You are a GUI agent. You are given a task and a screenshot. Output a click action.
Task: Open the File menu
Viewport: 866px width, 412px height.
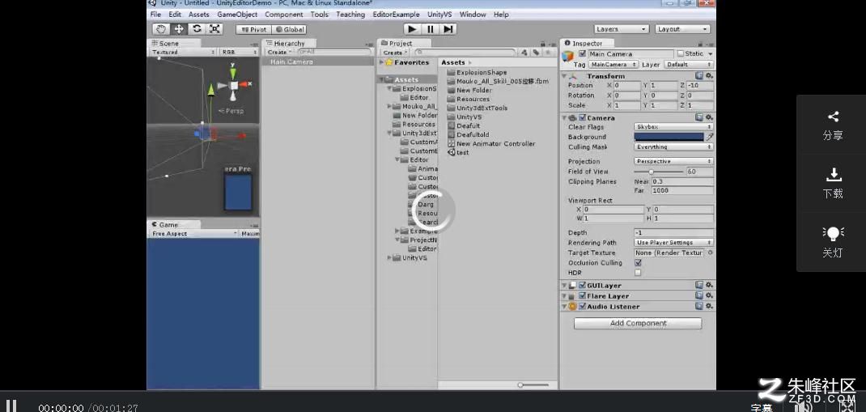(x=155, y=15)
